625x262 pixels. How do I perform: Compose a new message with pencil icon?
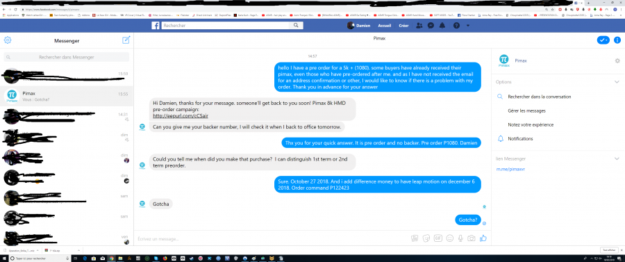(x=126, y=40)
